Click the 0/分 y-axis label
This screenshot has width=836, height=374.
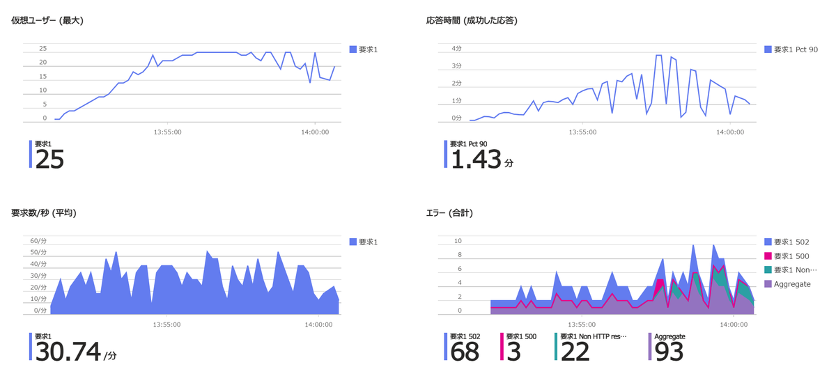(x=40, y=310)
